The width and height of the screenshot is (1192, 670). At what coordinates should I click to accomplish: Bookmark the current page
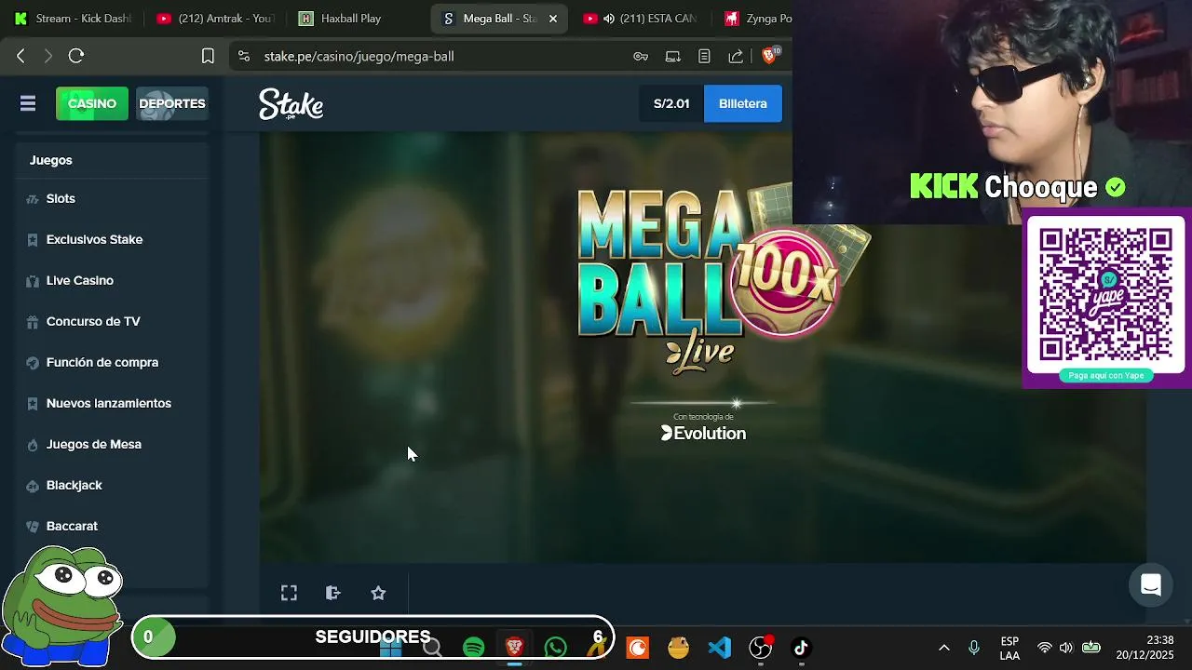[208, 56]
